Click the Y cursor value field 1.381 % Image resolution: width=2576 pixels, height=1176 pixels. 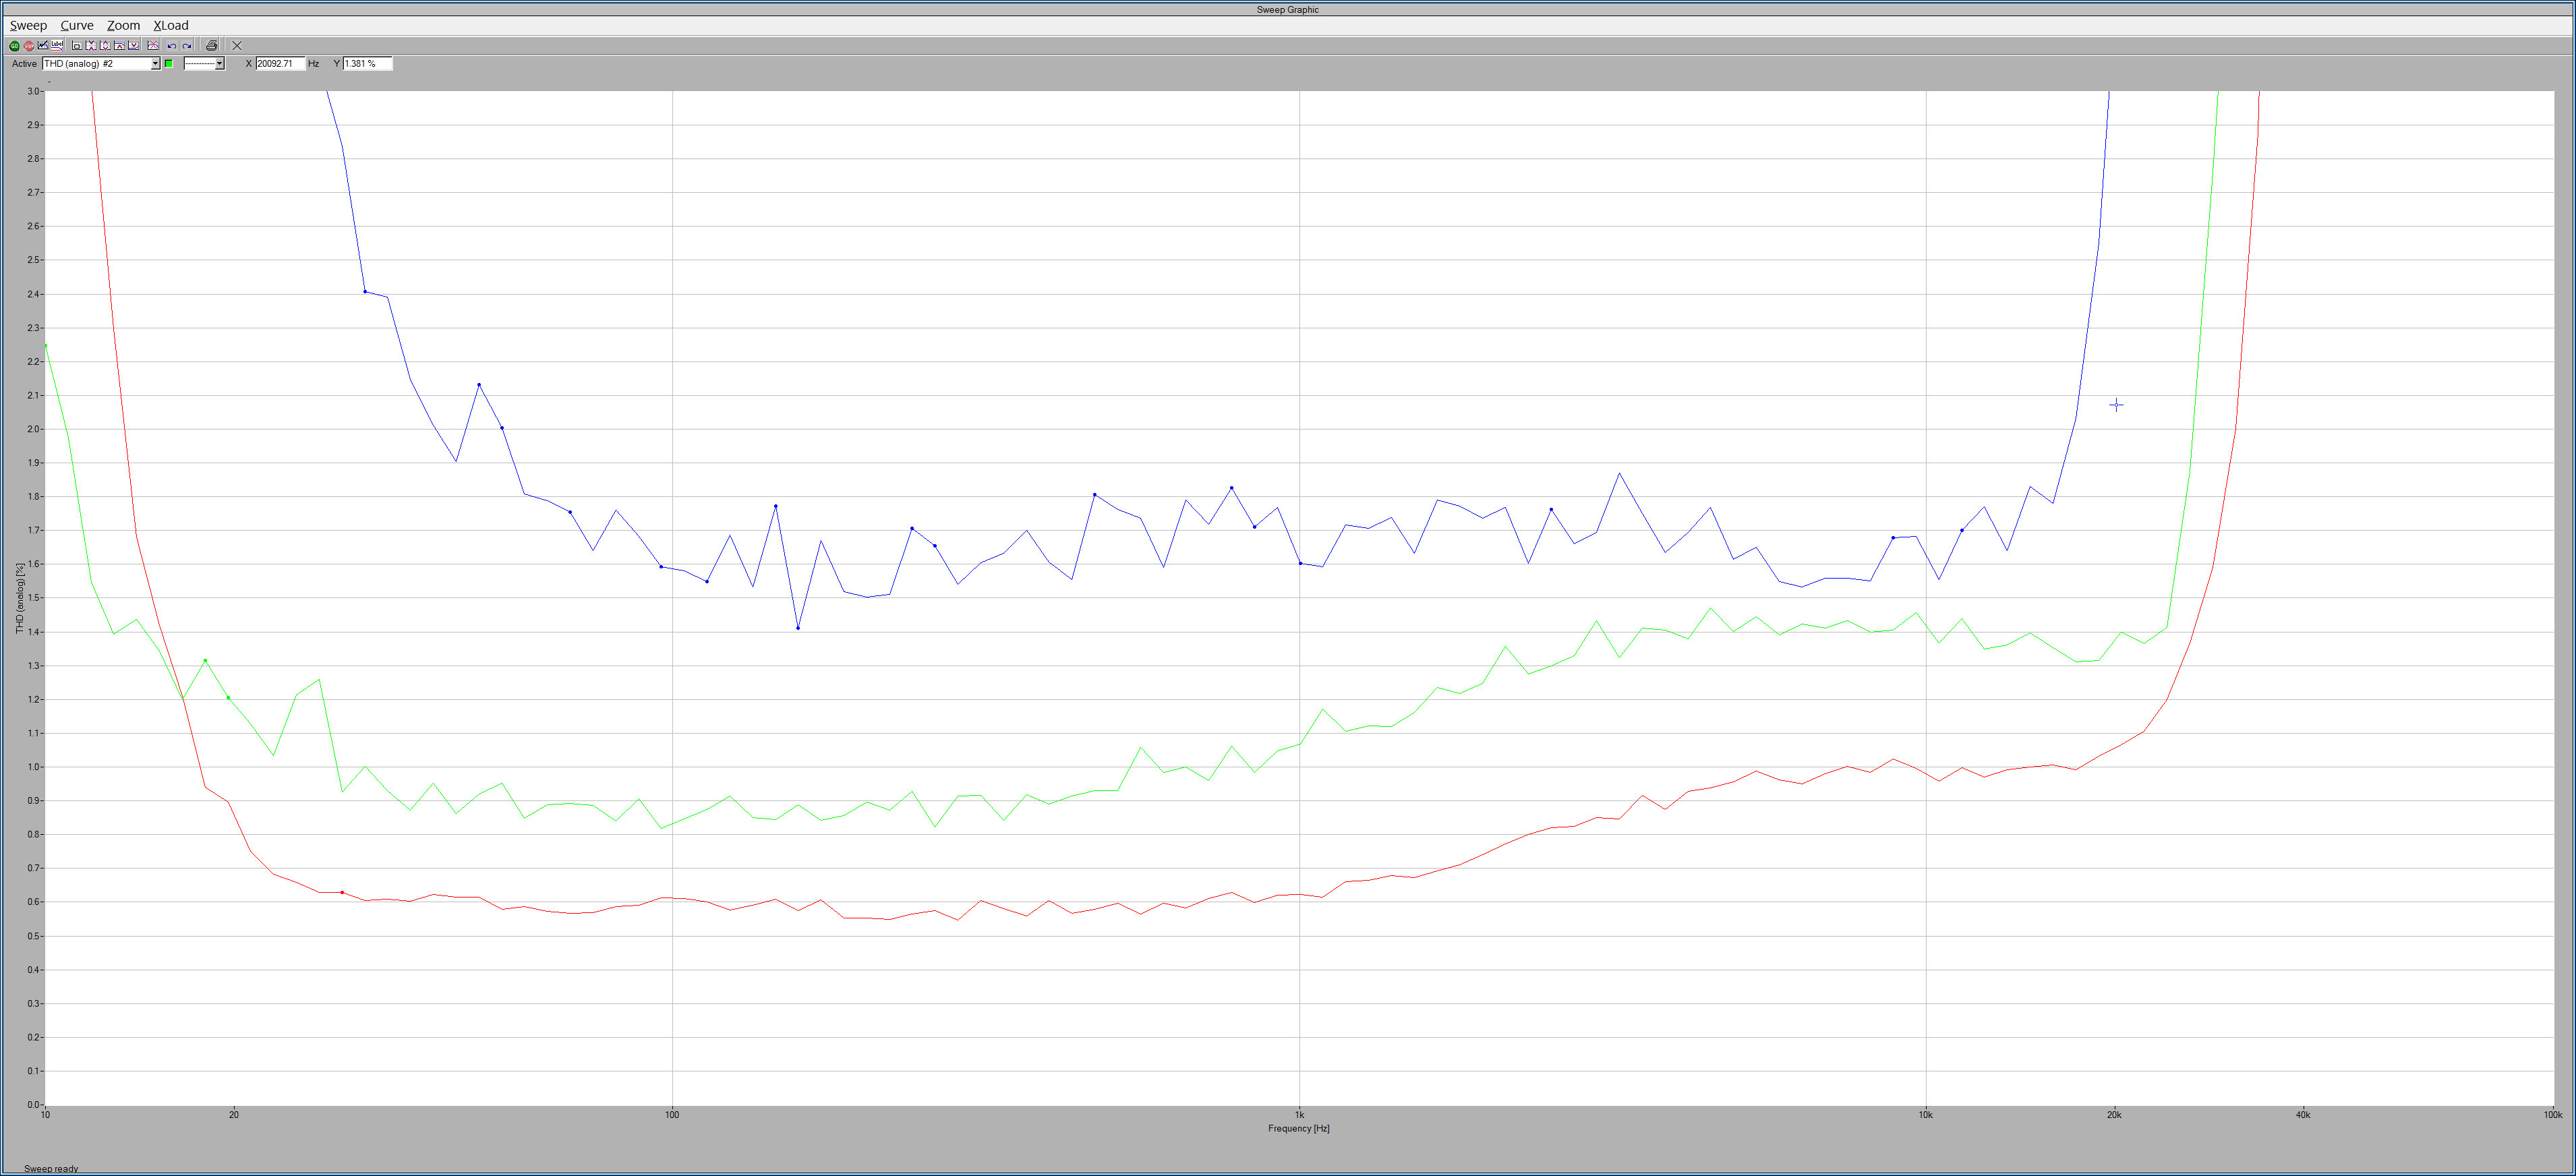(x=368, y=64)
